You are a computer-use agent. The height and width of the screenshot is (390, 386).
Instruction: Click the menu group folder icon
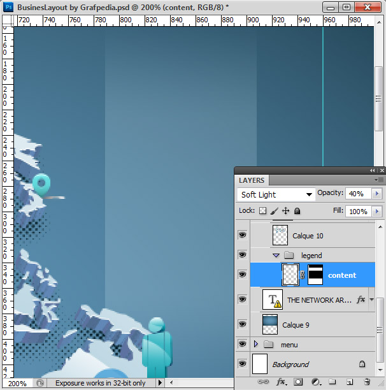pyautogui.click(x=268, y=344)
